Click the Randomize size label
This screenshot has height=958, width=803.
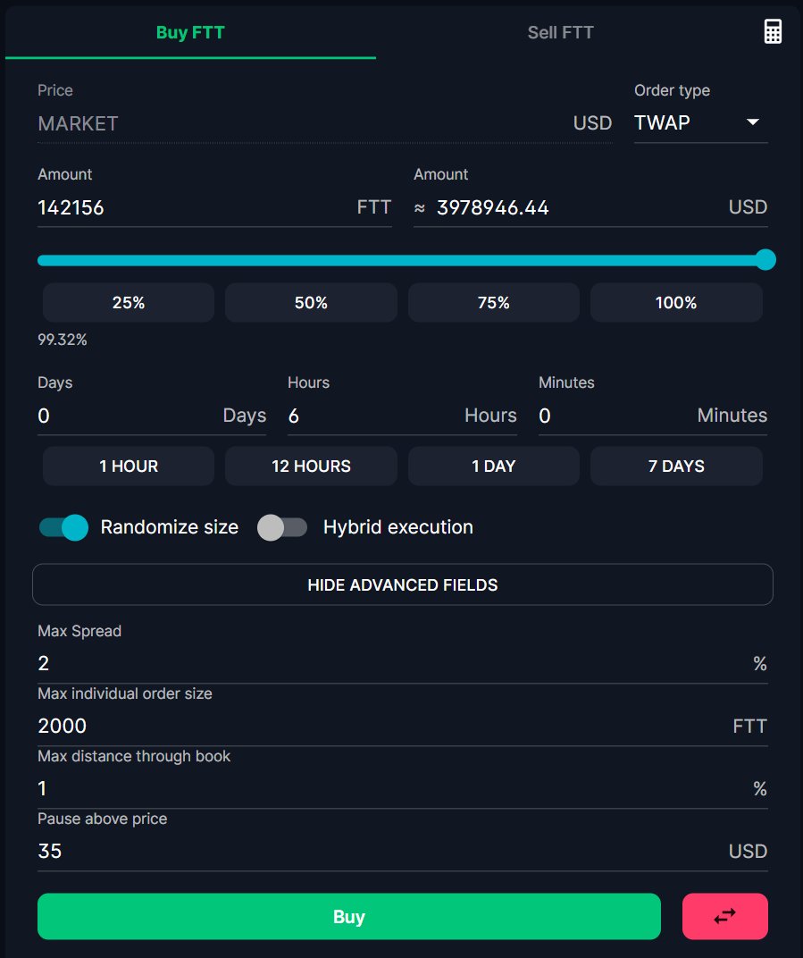169,527
